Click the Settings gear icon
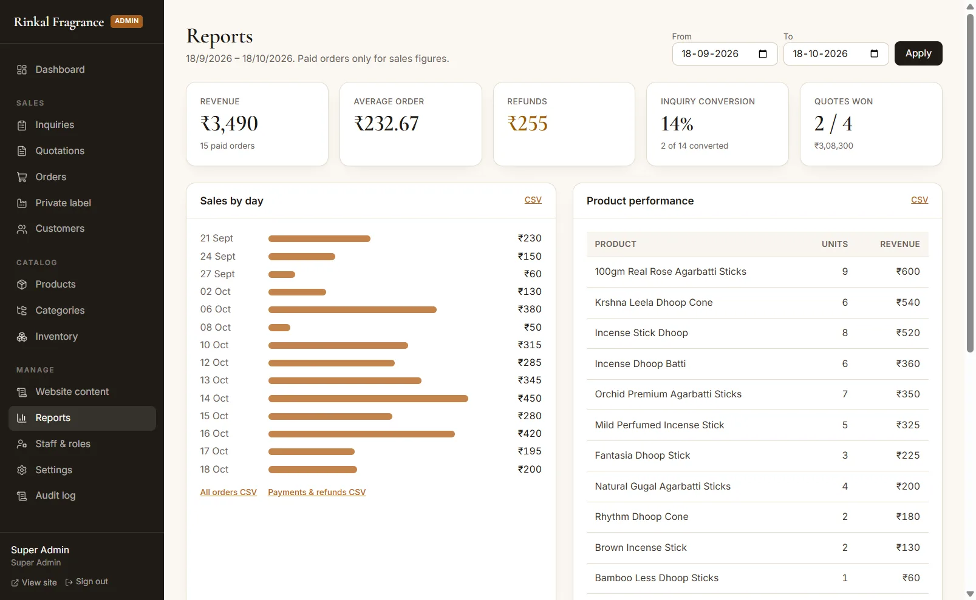Viewport: 976px width, 600px height. click(22, 470)
